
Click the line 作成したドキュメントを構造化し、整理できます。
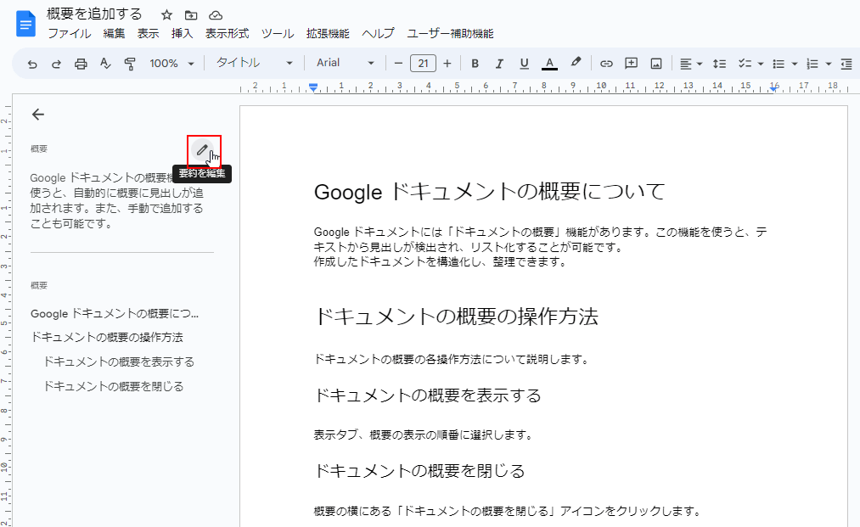pos(440,262)
